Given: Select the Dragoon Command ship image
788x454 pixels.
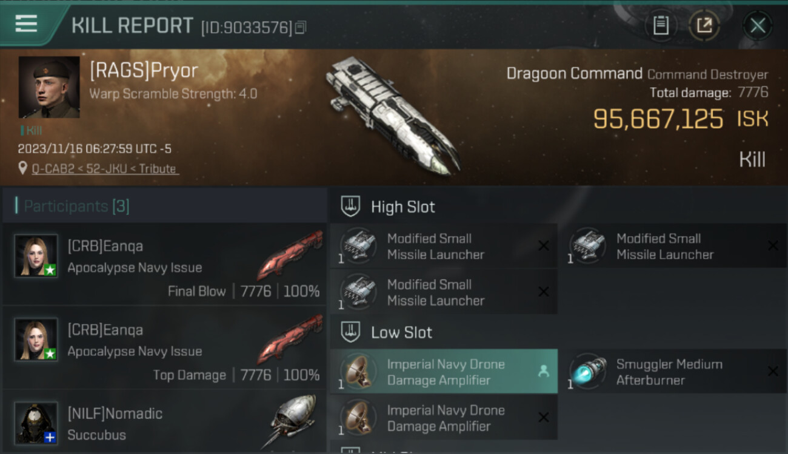Looking at the screenshot, I should tap(392, 115).
